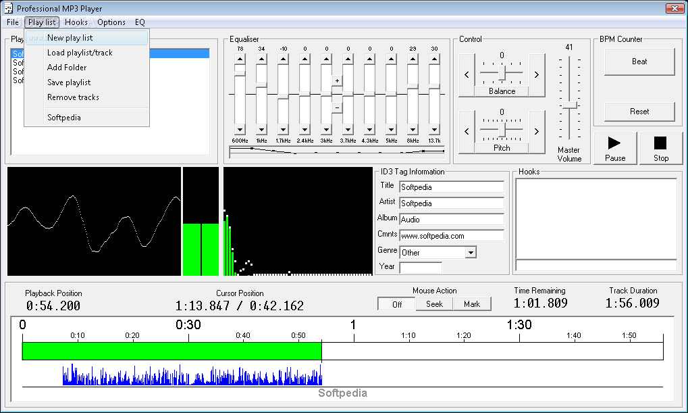Click the Beat button in BPM Counter
688x413 pixels.
[639, 62]
